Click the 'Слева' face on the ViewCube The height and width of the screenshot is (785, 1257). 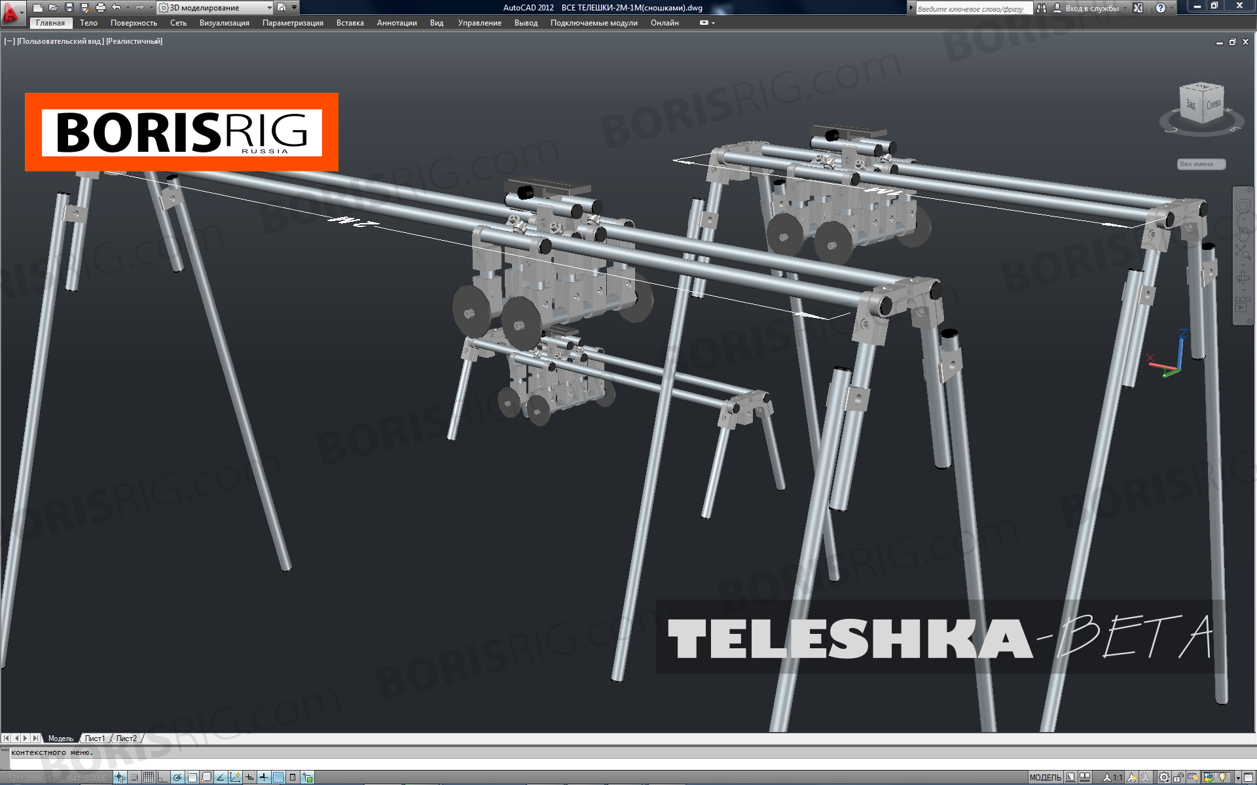click(x=1213, y=105)
